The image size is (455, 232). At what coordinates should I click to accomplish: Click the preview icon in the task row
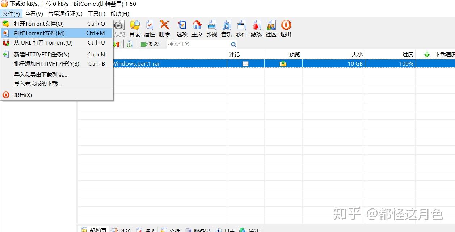283,64
